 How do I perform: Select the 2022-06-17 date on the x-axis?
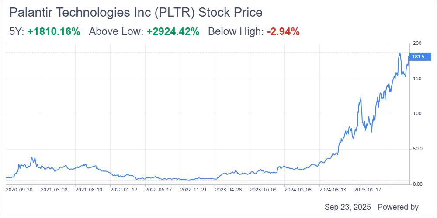point(158,190)
